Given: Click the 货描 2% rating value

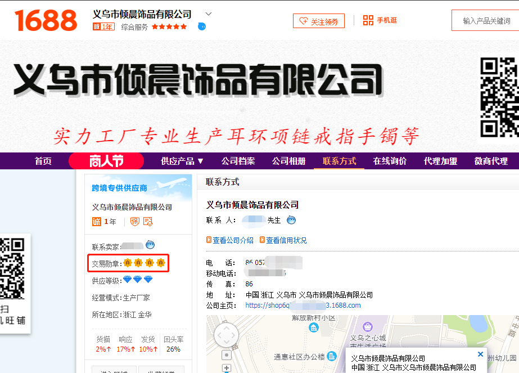Looking at the screenshot, I should click(x=103, y=349).
